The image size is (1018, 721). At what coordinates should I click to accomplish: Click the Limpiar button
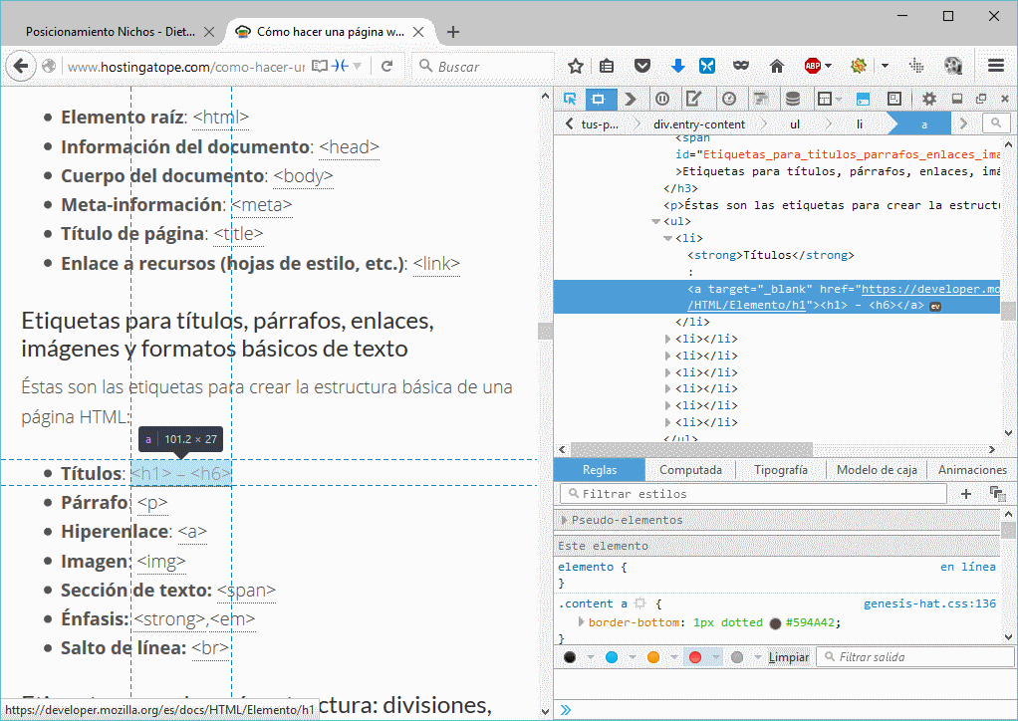[789, 657]
